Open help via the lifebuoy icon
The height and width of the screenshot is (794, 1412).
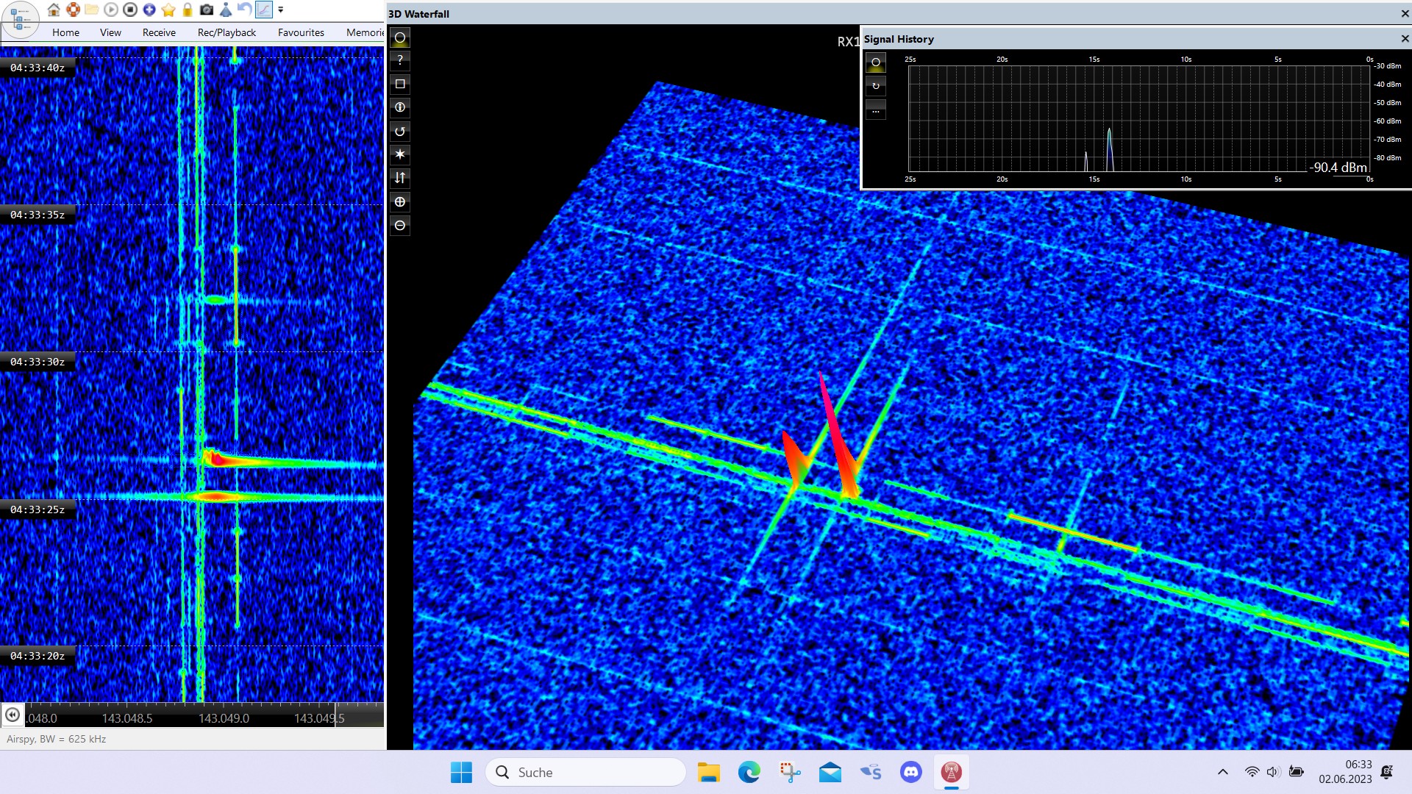pos(73,10)
